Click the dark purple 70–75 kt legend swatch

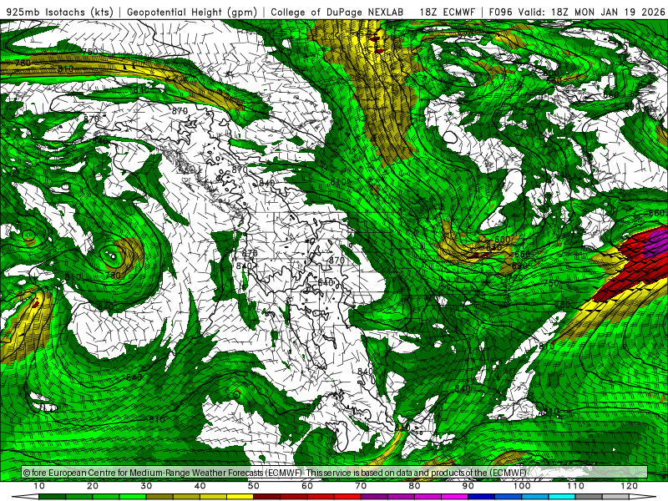[x=374, y=497]
